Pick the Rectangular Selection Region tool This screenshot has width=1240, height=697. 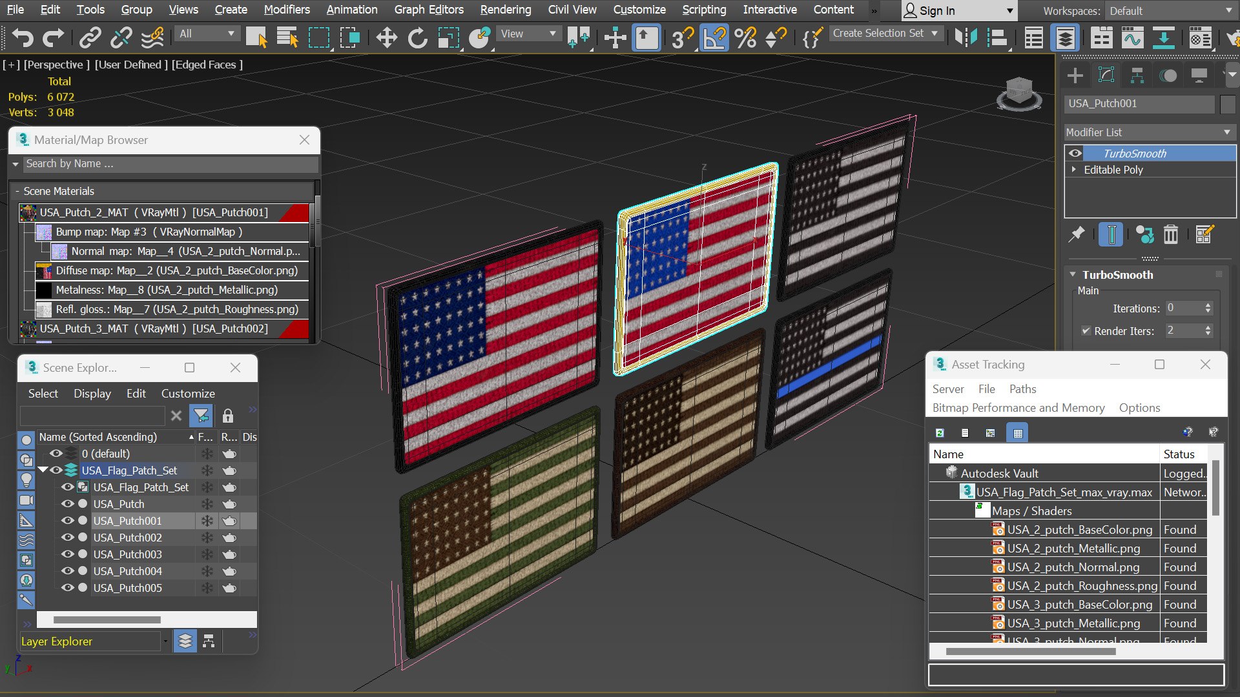point(318,38)
